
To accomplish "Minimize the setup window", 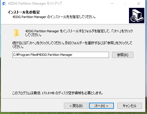I will click(x=112, y=3).
